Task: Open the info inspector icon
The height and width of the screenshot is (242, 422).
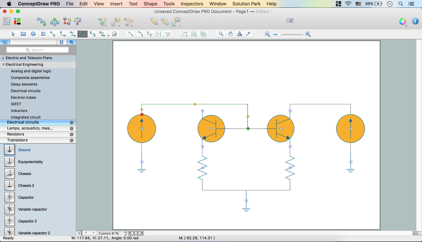Action: click(x=415, y=22)
